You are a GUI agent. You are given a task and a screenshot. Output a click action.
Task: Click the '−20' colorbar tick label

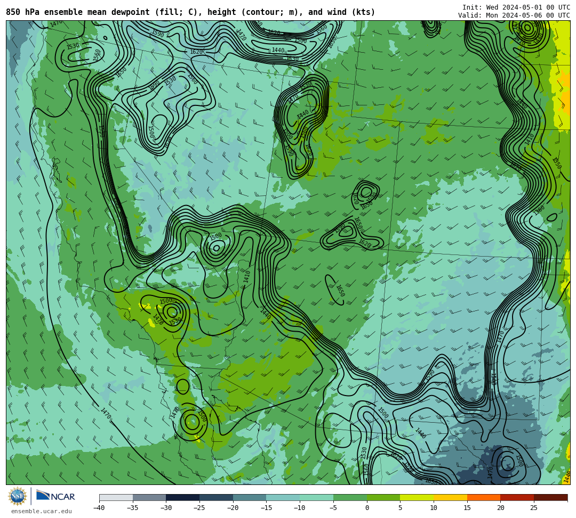(233, 508)
